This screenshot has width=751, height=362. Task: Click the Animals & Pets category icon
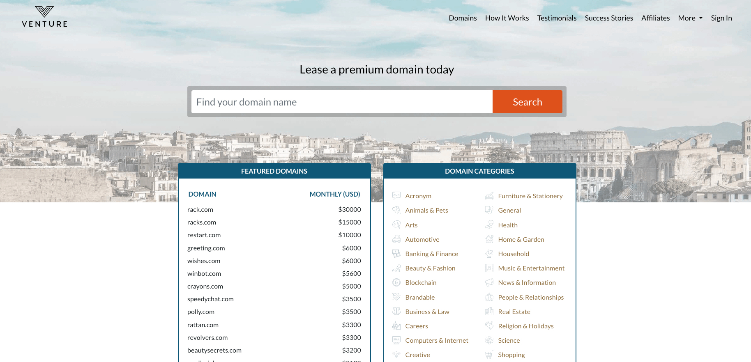396,210
